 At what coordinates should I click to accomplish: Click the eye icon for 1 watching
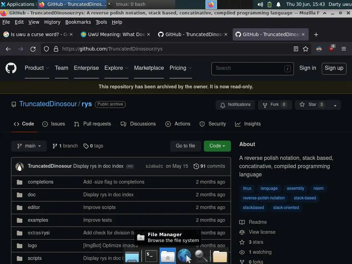[x=242, y=252]
